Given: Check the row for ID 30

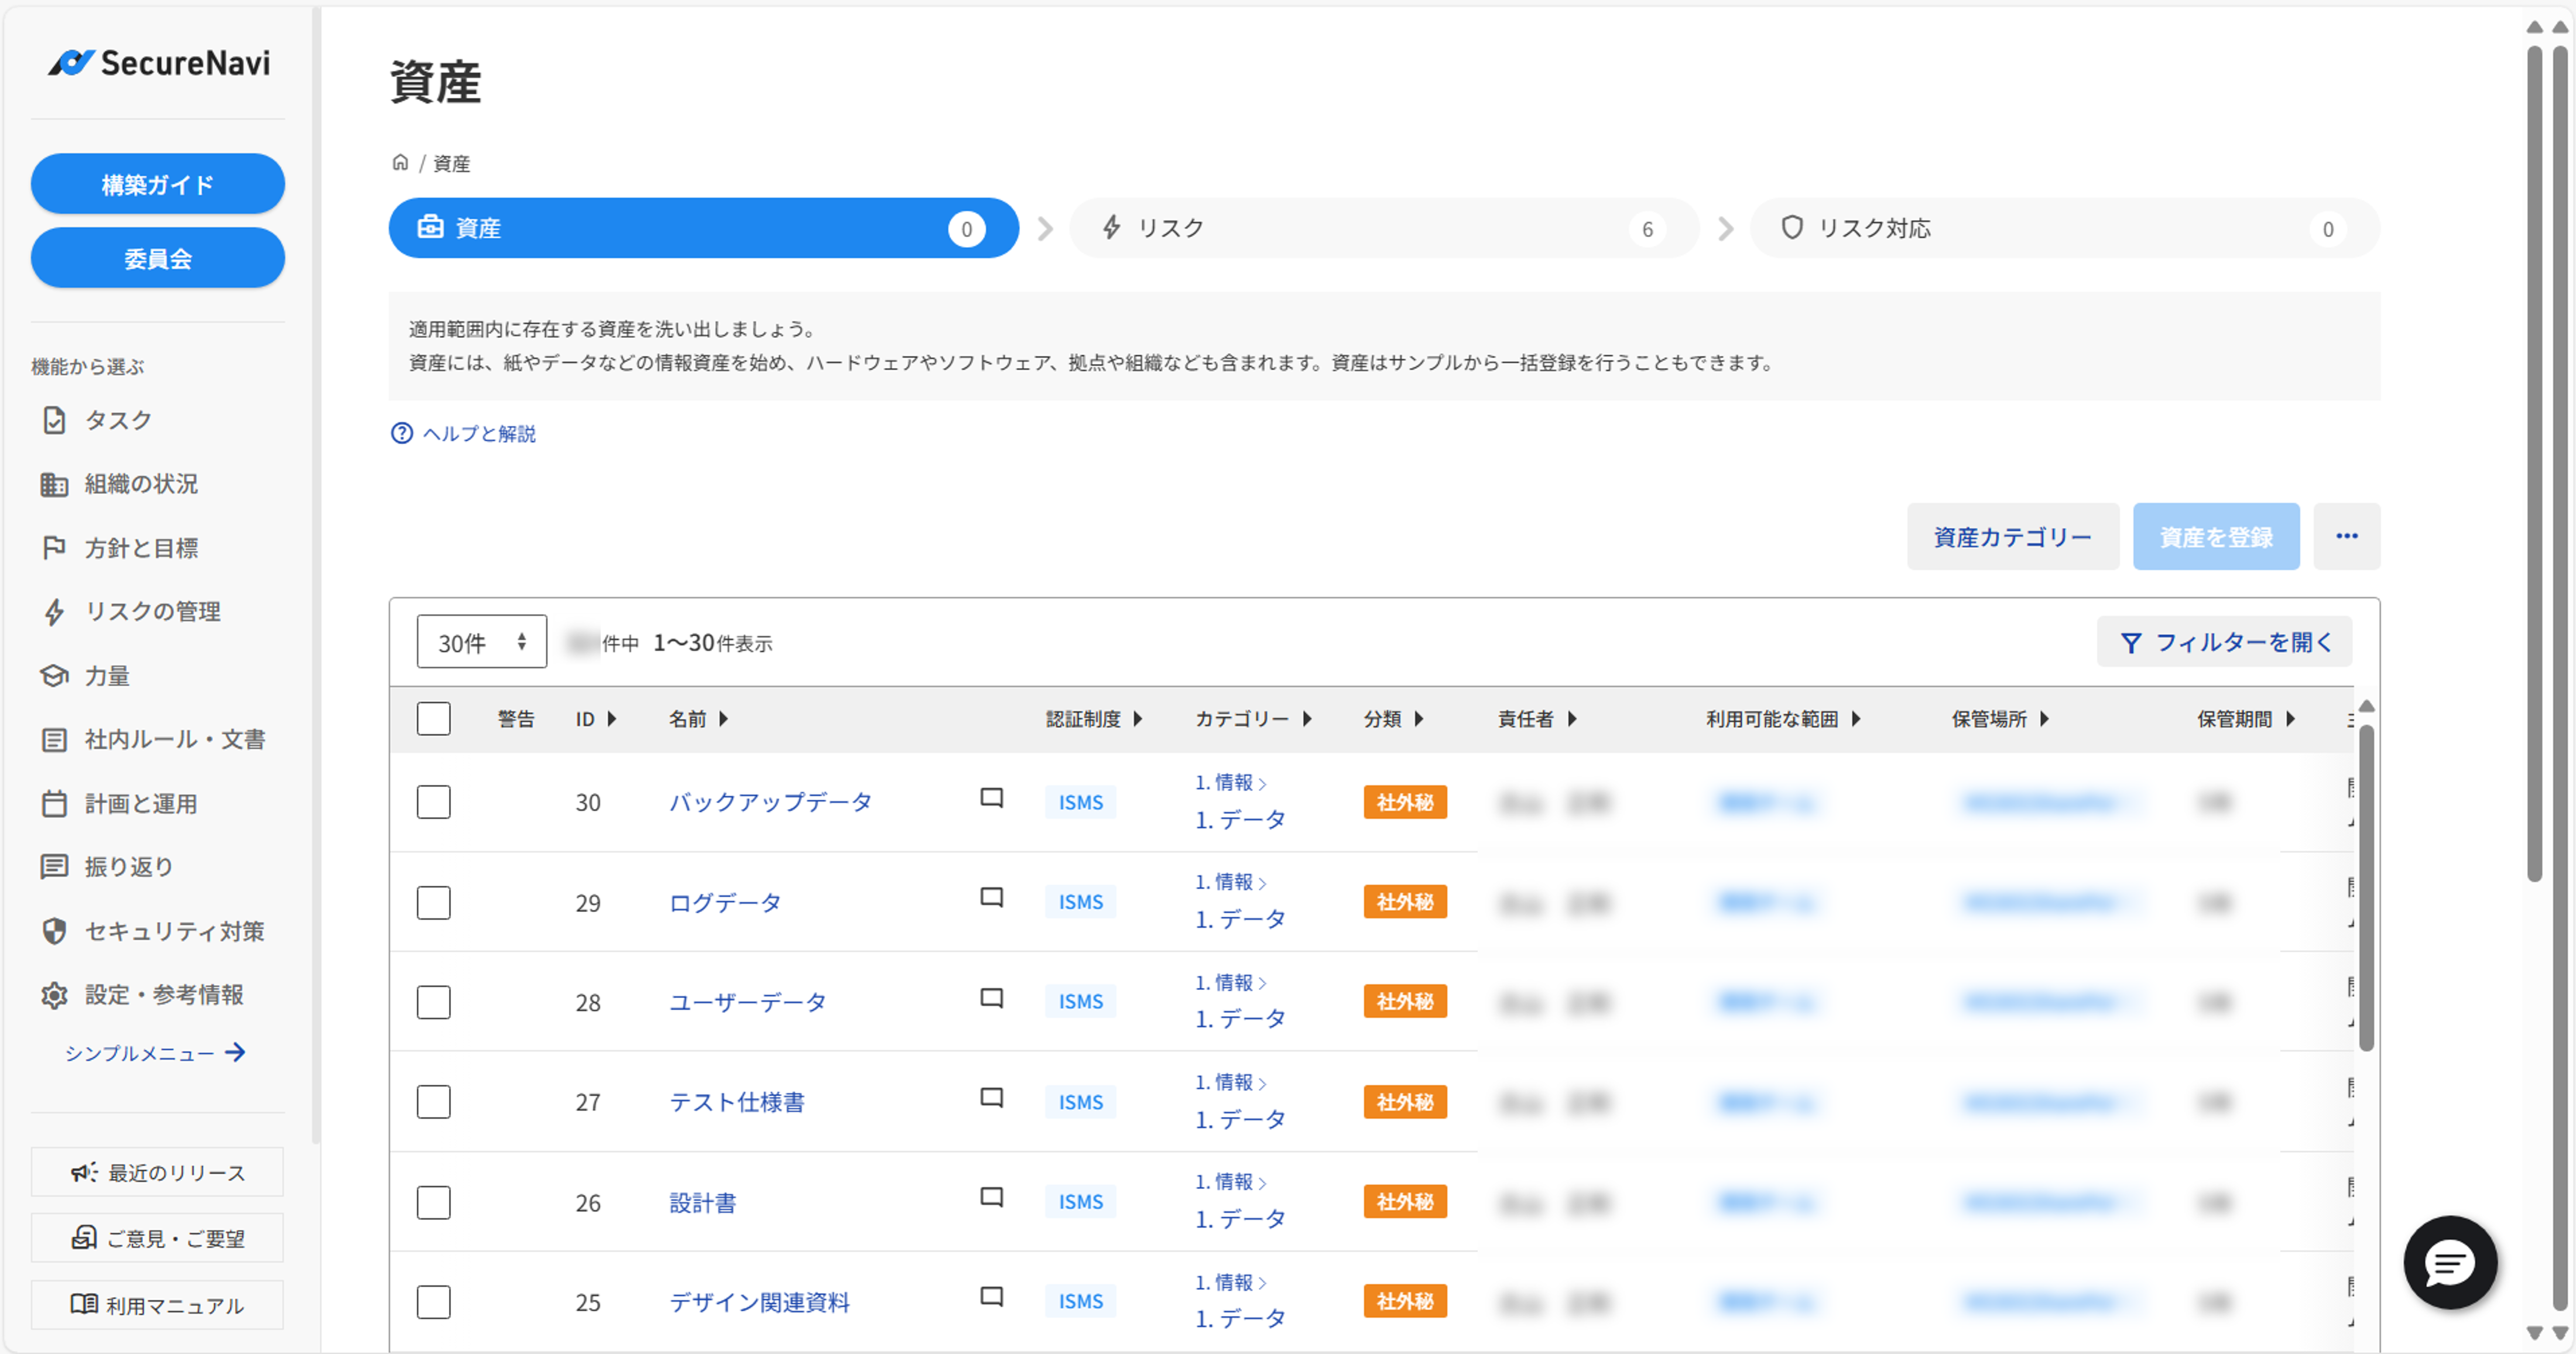Looking at the screenshot, I should tap(433, 802).
